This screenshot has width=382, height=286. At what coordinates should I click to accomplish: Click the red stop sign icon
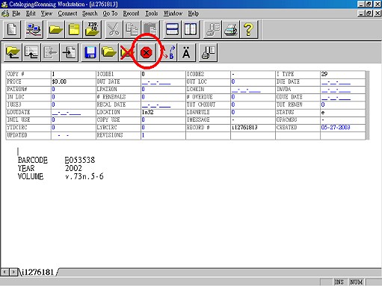[x=147, y=52]
